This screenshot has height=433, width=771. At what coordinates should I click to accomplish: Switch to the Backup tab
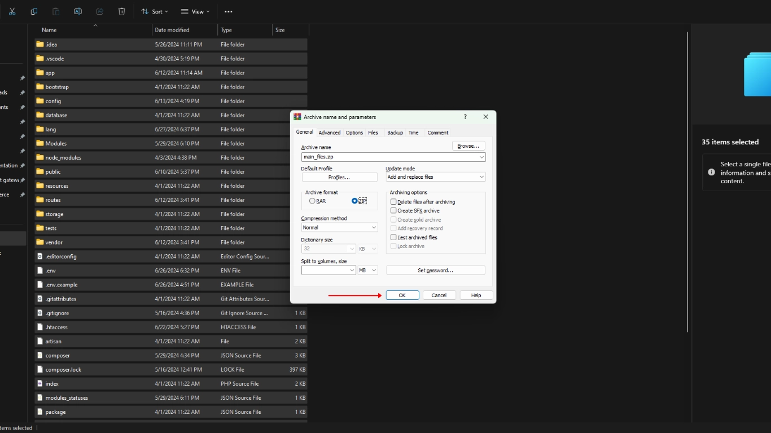(x=395, y=132)
